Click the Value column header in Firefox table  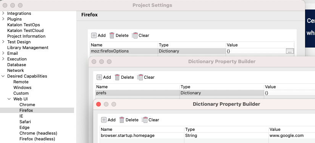click(x=260, y=45)
